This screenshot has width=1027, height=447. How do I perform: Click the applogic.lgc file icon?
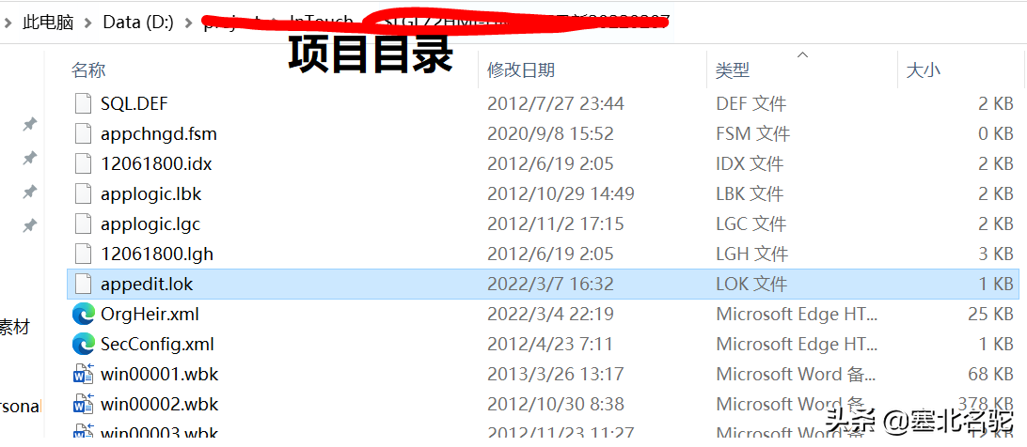click(83, 223)
